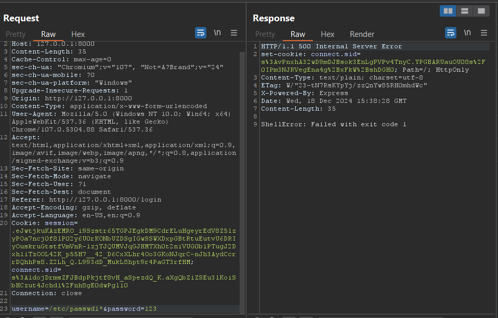The image size is (498, 318).
Task: Open the Response panel options menu
Action: (x=484, y=33)
